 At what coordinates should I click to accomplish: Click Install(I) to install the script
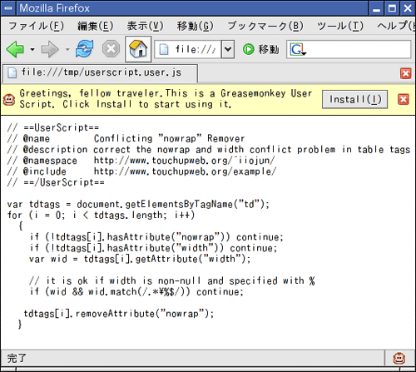tap(355, 99)
